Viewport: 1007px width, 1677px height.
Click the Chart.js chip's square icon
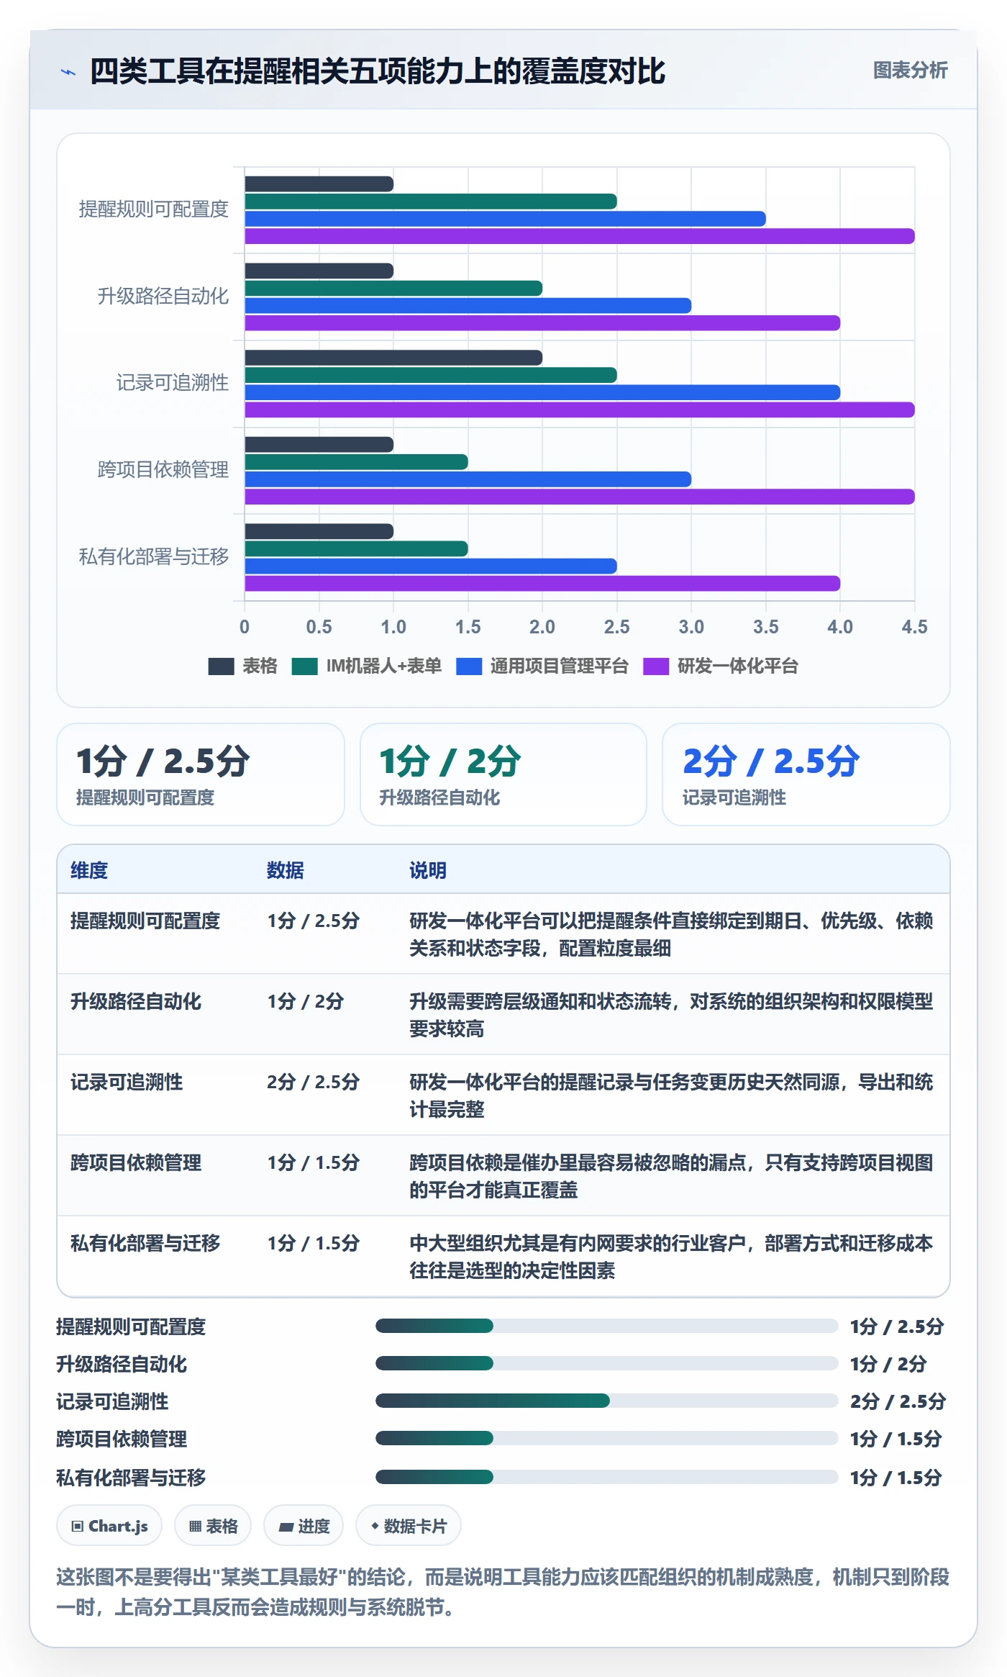pos(78,1526)
